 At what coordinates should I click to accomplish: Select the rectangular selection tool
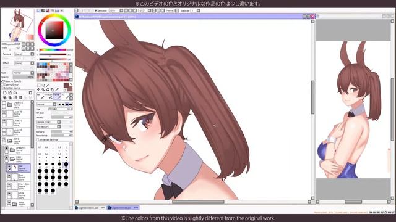[38, 85]
